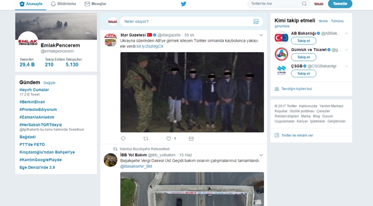Click the @stargazete handle
The height and width of the screenshot is (206, 373).
click(169, 35)
